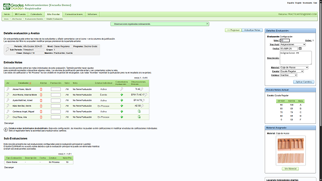View evaluation comment magnifier for Alicea Flores
322x181 pixels.
[122, 89]
